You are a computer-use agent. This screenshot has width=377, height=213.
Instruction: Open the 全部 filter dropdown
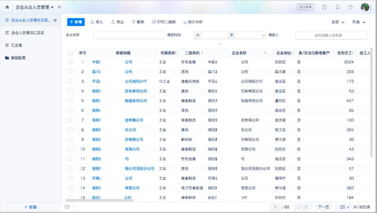(x=338, y=22)
